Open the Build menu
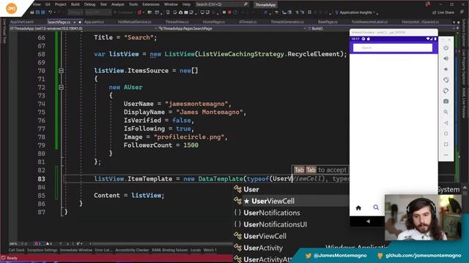The image size is (469, 263). 75,4
